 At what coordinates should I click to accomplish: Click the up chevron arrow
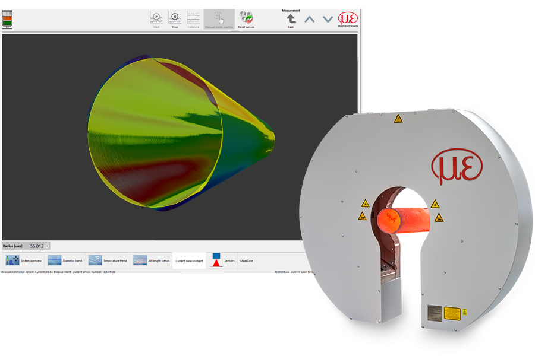point(309,19)
